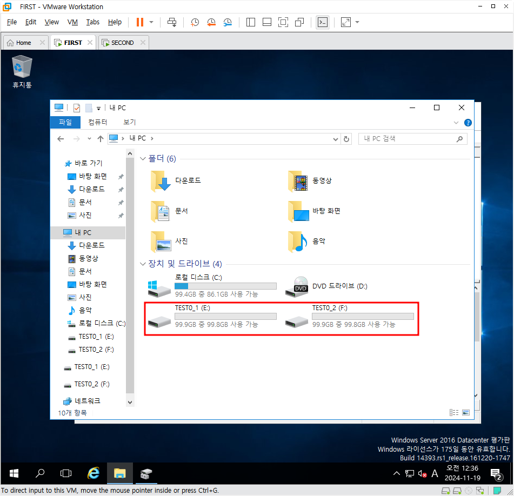Image resolution: width=514 pixels, height=496 pixels.
Task: Select 로컬 디스크 (C:) in navigation tree
Action: 97,324
